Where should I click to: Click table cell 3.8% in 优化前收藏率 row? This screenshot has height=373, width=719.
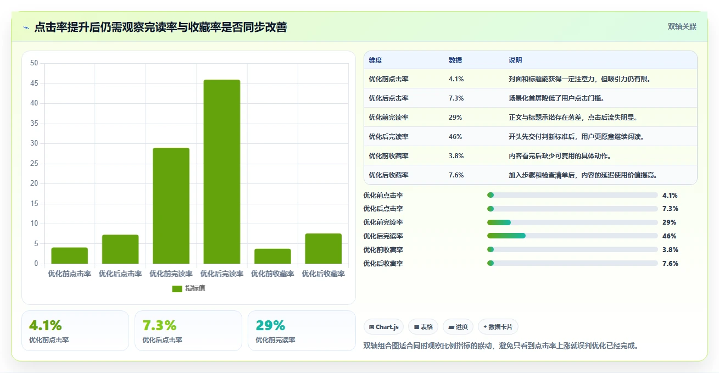(456, 156)
